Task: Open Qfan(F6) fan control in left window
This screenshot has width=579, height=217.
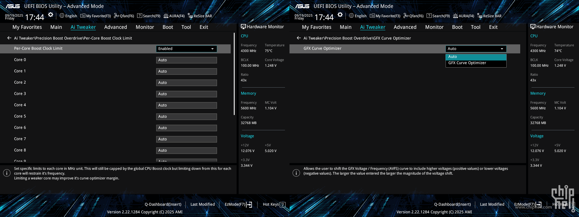Action: [x=124, y=16]
